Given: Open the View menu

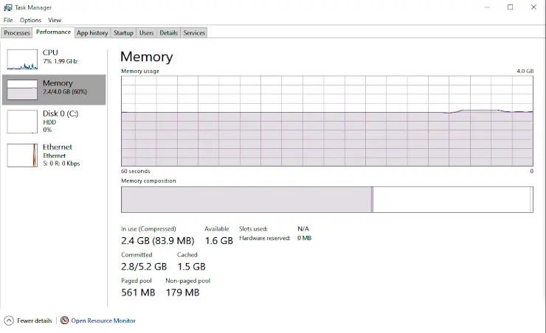Looking at the screenshot, I should 55,20.
